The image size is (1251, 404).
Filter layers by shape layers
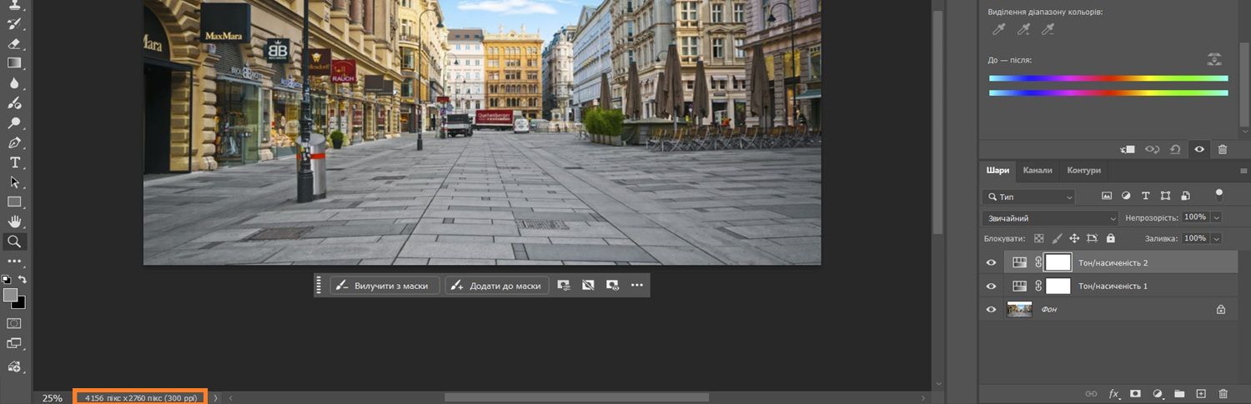coord(1164,197)
